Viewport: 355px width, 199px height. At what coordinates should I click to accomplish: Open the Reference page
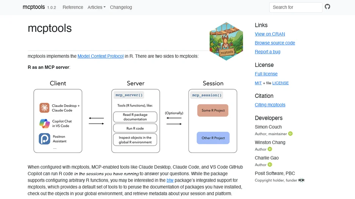pyautogui.click(x=73, y=7)
